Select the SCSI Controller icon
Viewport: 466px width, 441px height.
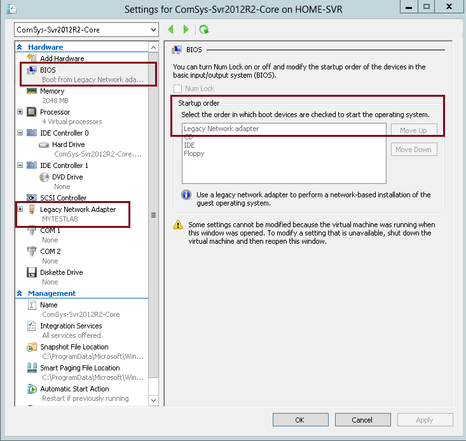click(32, 197)
